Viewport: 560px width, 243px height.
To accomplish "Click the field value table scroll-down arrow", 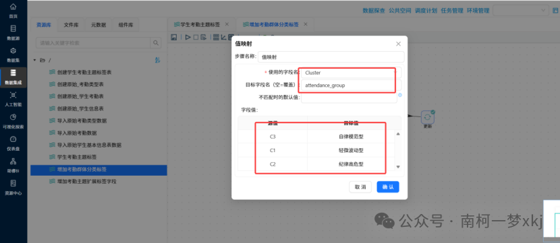I will 398,167.
